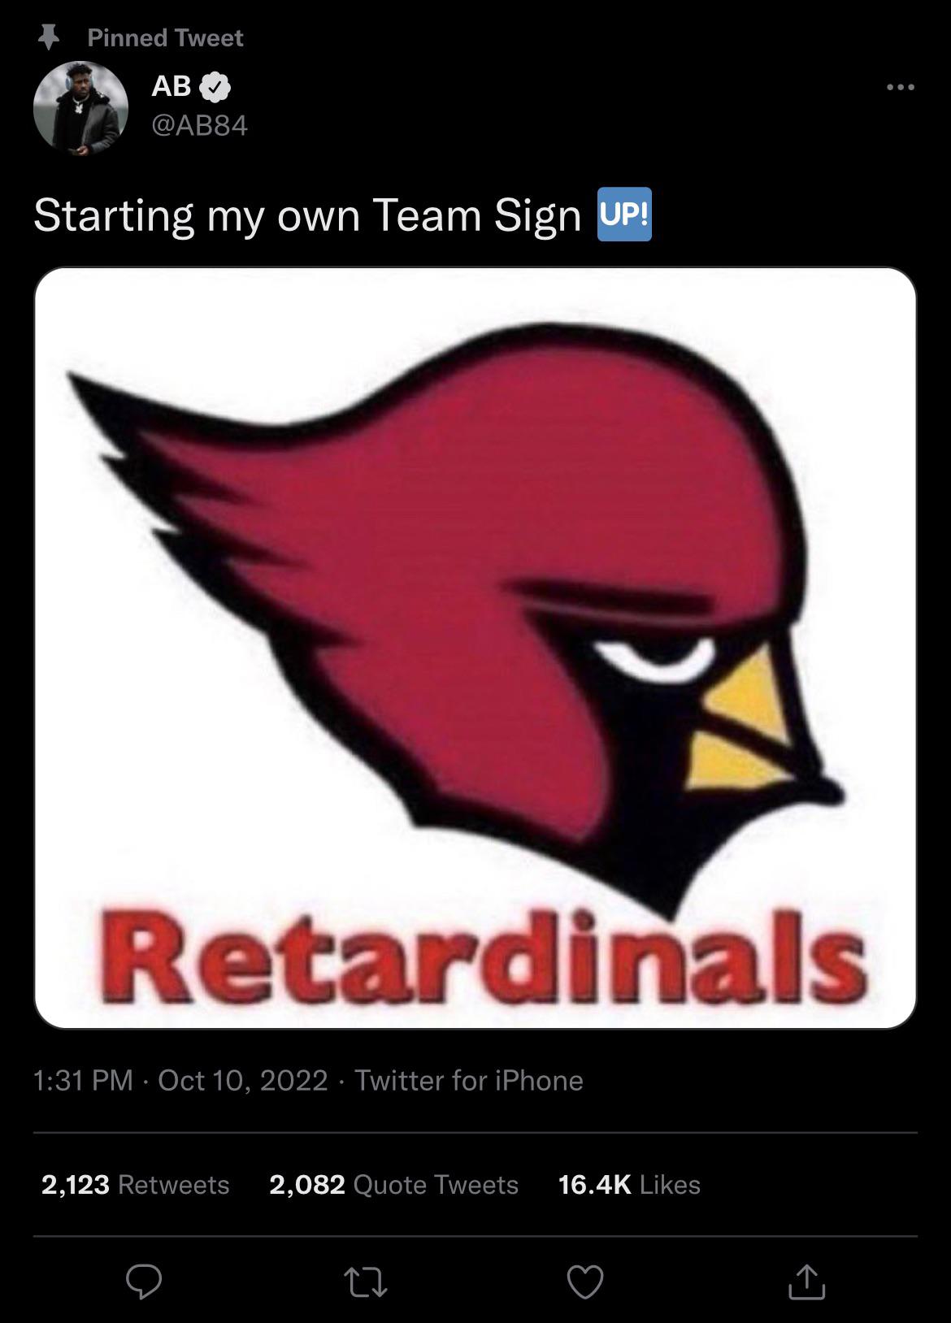This screenshot has height=1323, width=951.
Task: Click the Pinned Tweet label
Action: (165, 37)
